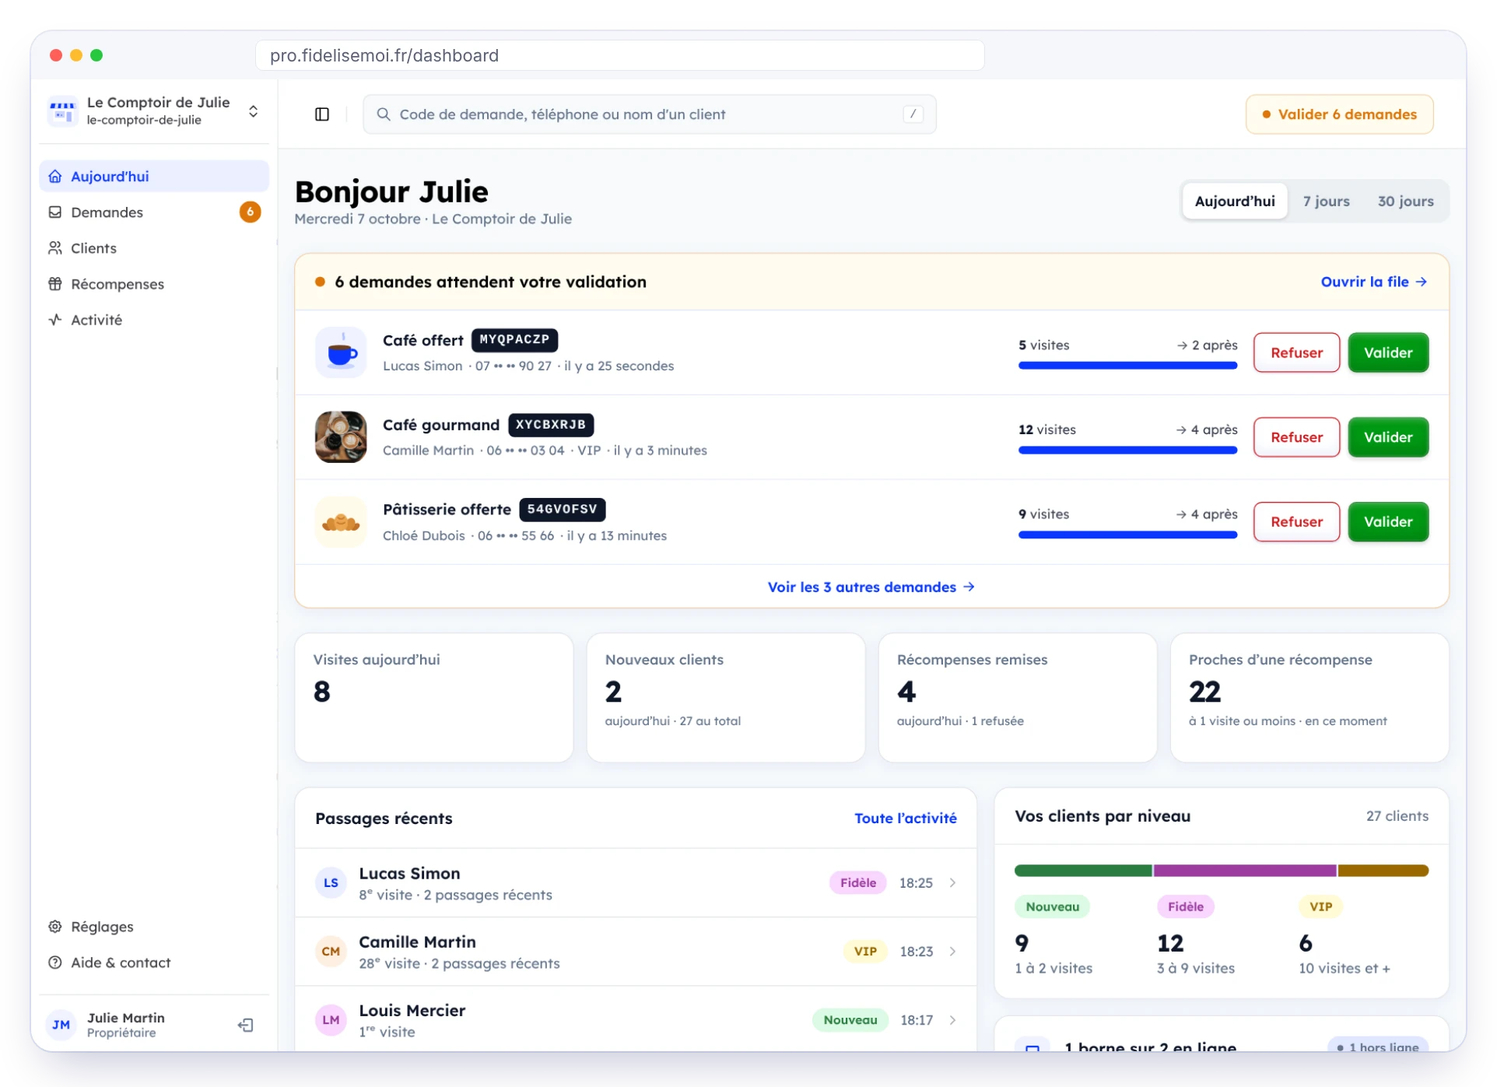Validate the Café offert request
The width and height of the screenshot is (1497, 1087).
(1388, 352)
